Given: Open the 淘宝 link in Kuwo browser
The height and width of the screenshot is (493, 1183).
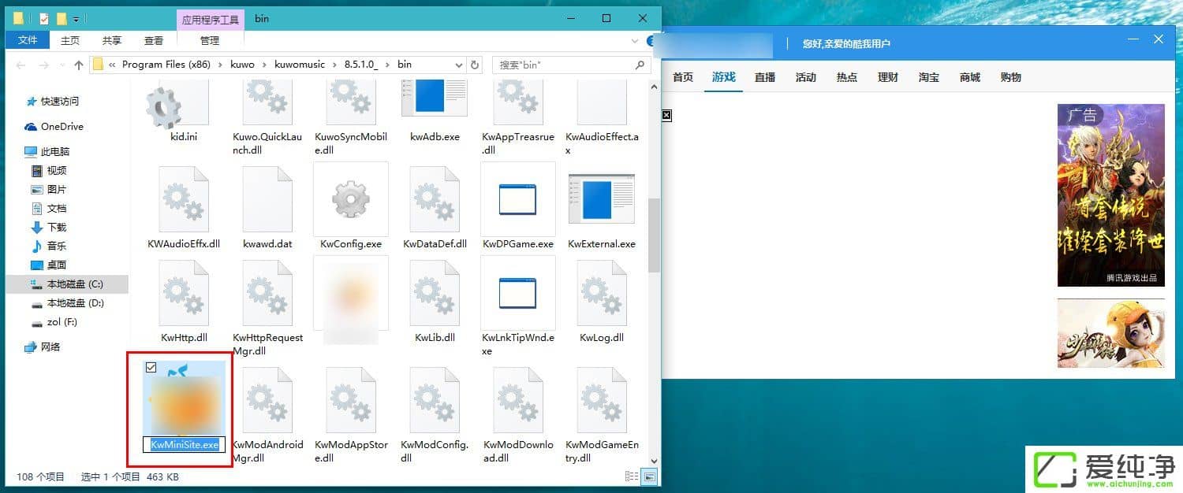Looking at the screenshot, I should click(x=928, y=76).
